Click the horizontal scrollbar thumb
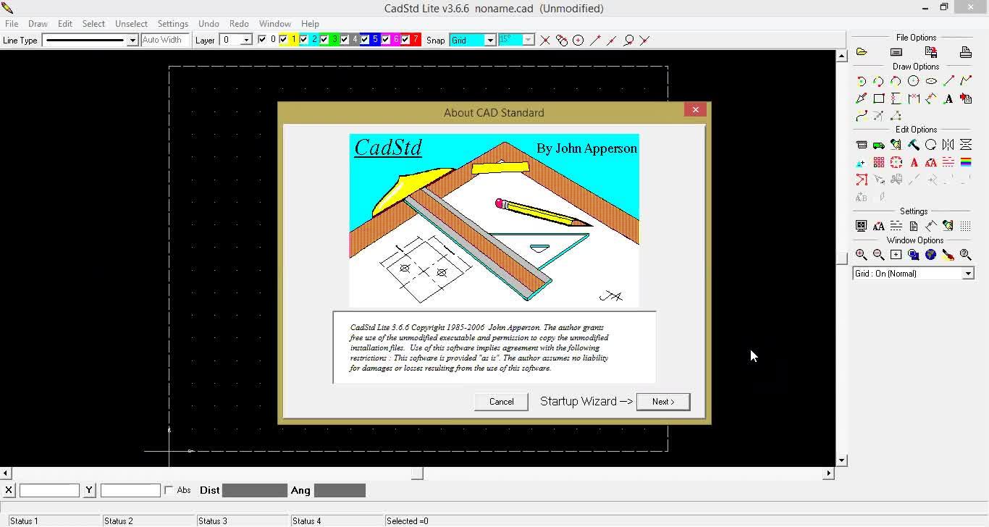989x527 pixels. click(417, 473)
